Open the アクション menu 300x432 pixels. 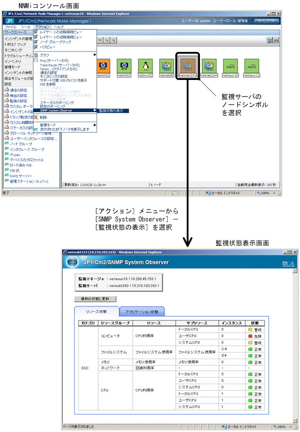(x=42, y=27)
